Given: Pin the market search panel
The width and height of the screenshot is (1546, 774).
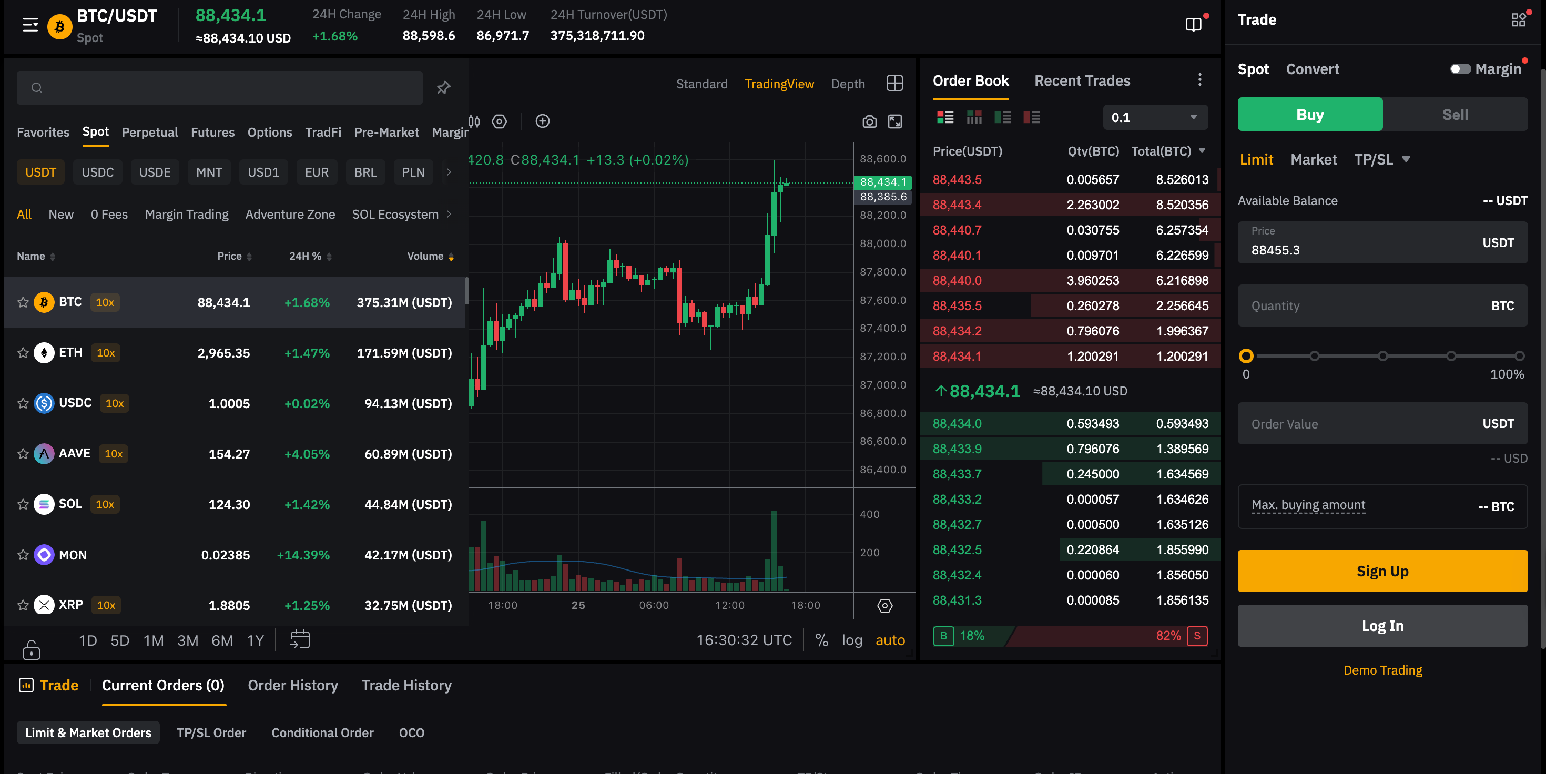Looking at the screenshot, I should point(443,88).
